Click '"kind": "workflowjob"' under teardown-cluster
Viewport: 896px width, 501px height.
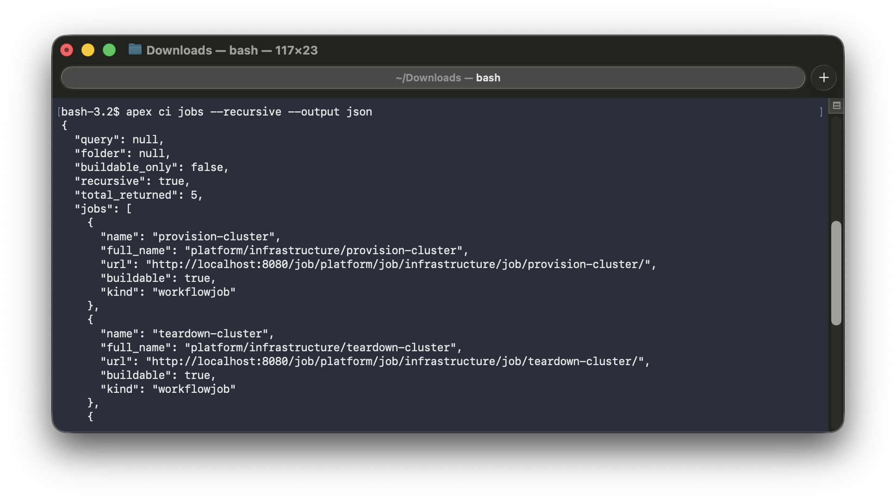[168, 389]
